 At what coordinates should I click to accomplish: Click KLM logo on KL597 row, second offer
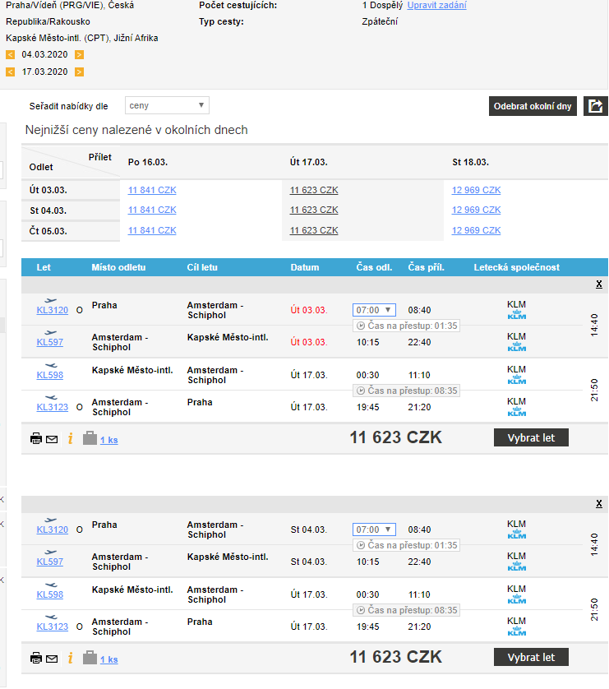click(517, 566)
